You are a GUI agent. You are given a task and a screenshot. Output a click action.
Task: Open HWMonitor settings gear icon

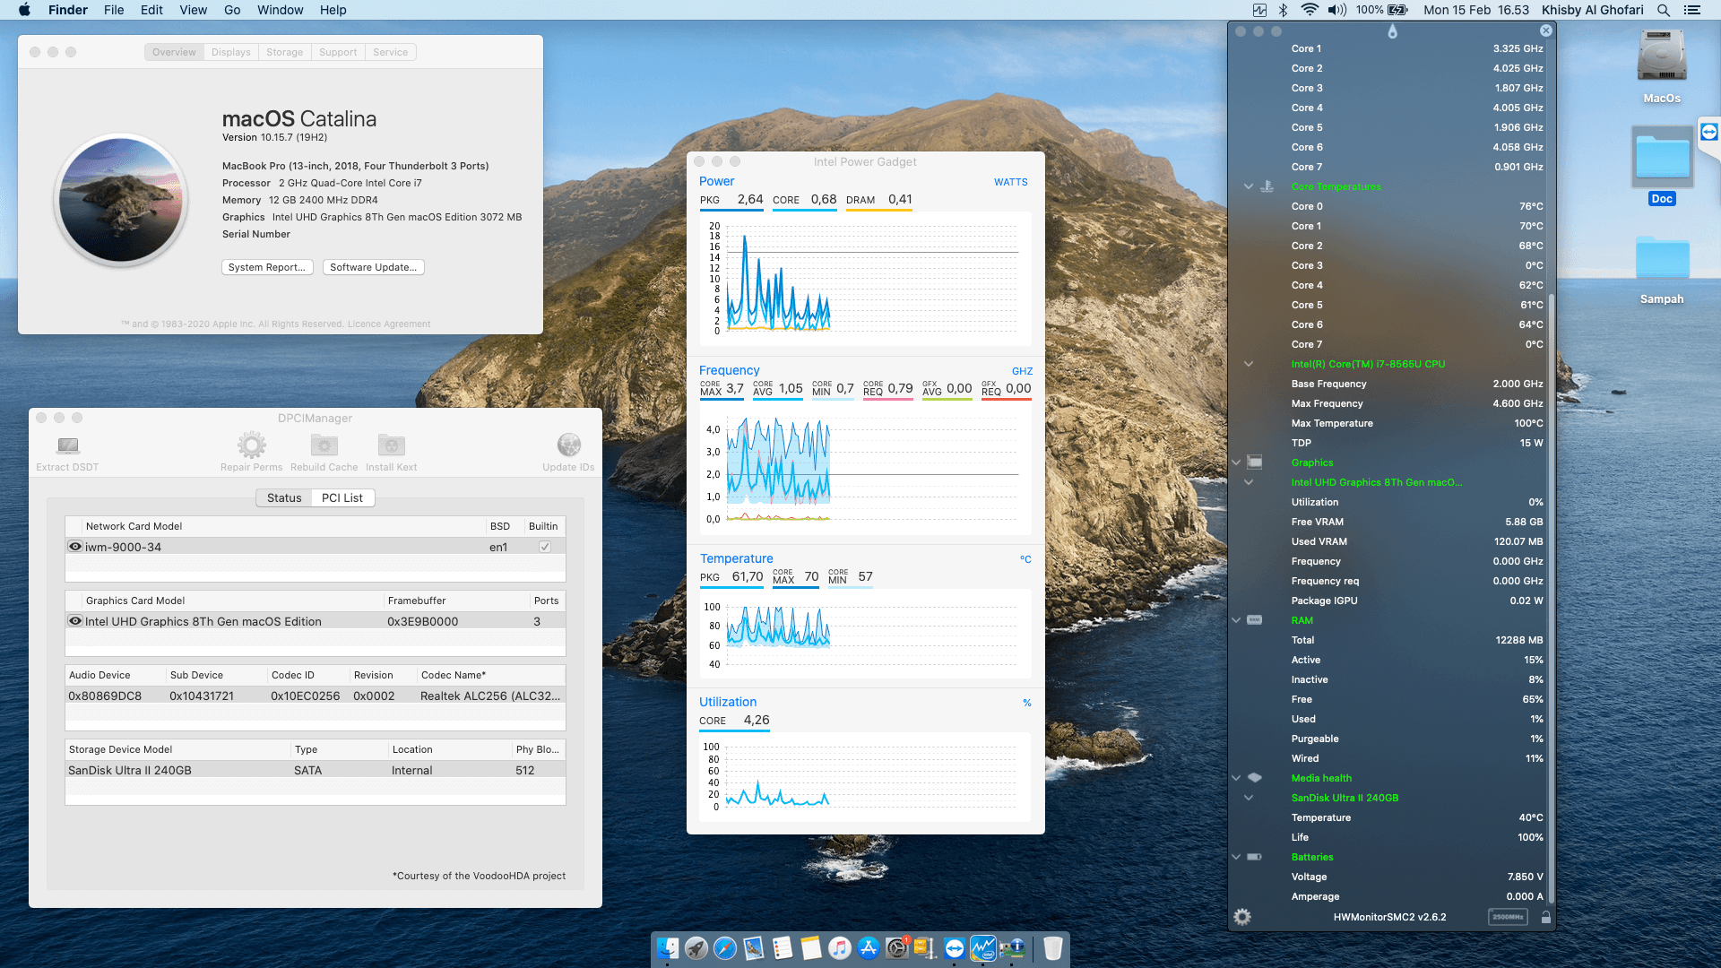click(x=1242, y=917)
